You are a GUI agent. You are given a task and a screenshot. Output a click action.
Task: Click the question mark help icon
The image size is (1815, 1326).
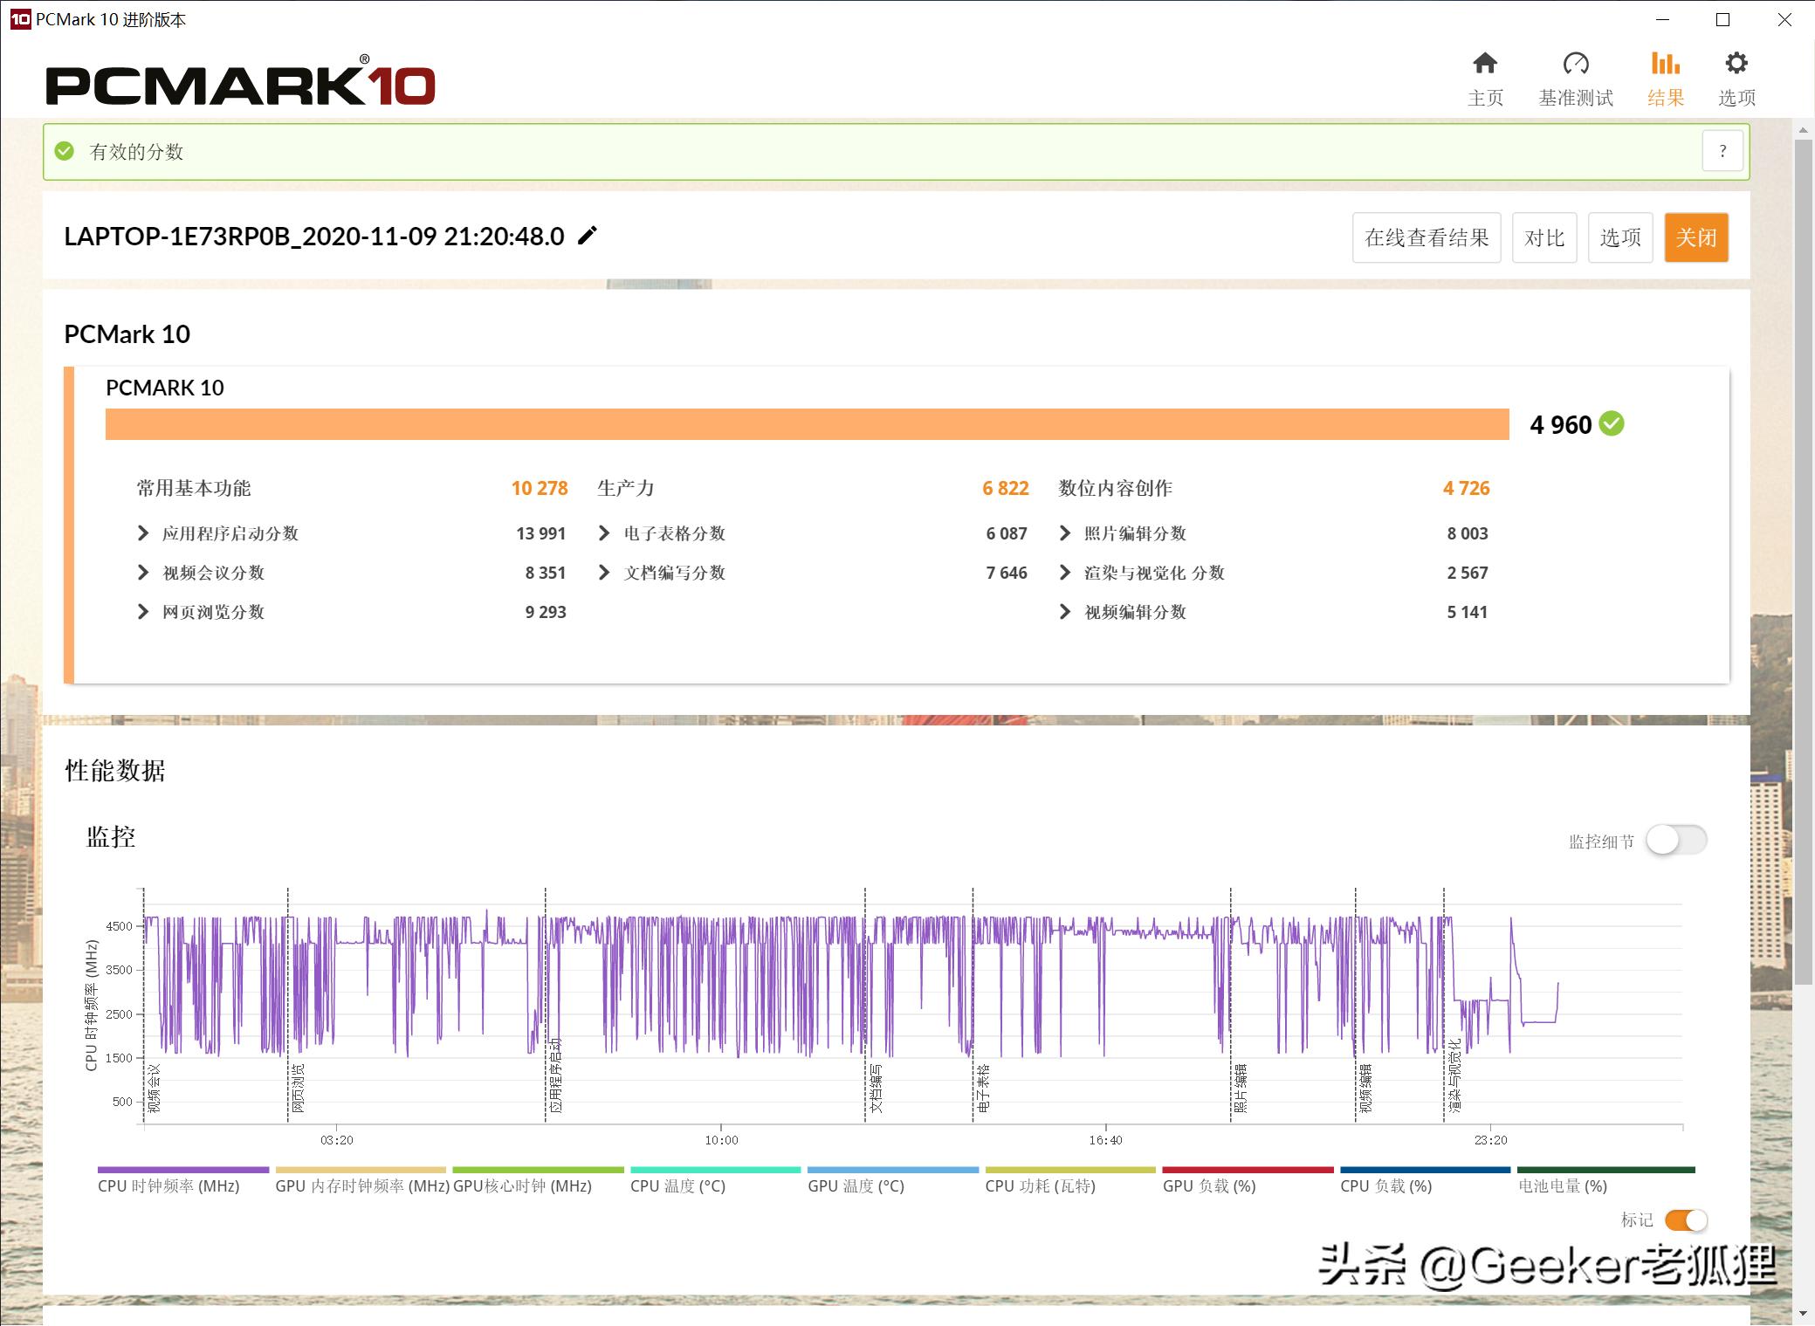coord(1722,151)
